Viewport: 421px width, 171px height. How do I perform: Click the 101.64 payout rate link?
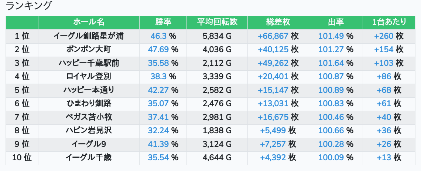pyautogui.click(x=331, y=63)
